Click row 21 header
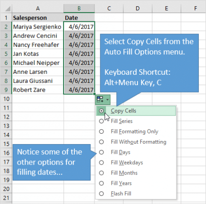 pos(6,198)
